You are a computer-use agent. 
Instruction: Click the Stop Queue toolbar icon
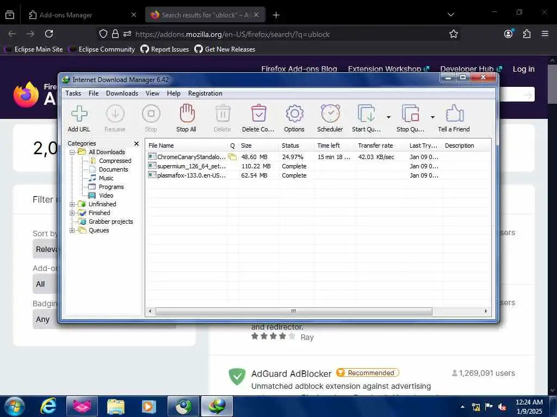pos(410,118)
